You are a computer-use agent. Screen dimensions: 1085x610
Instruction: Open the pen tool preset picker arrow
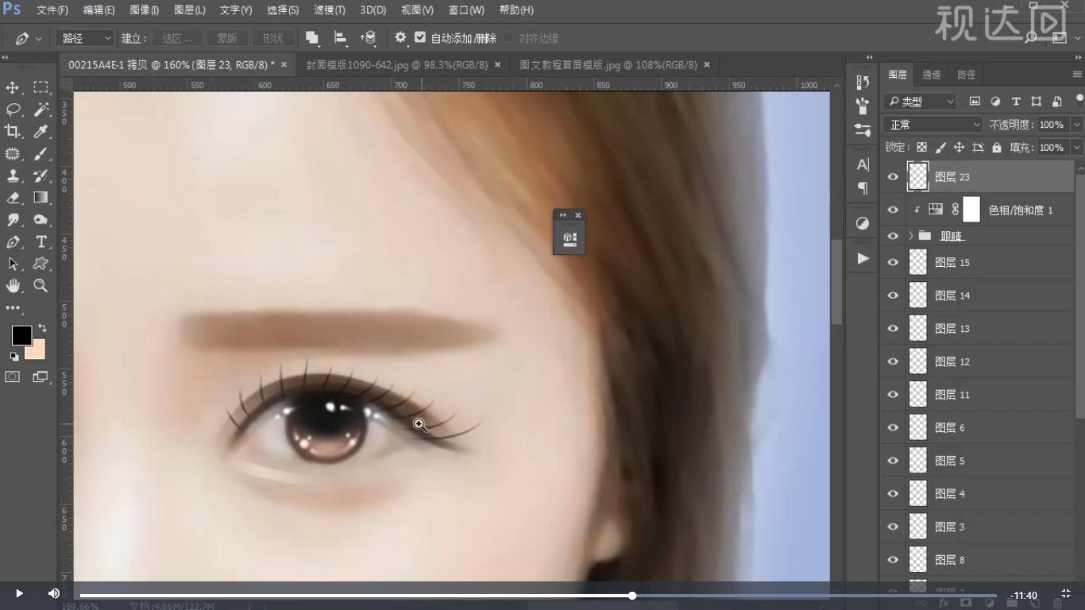coord(39,38)
